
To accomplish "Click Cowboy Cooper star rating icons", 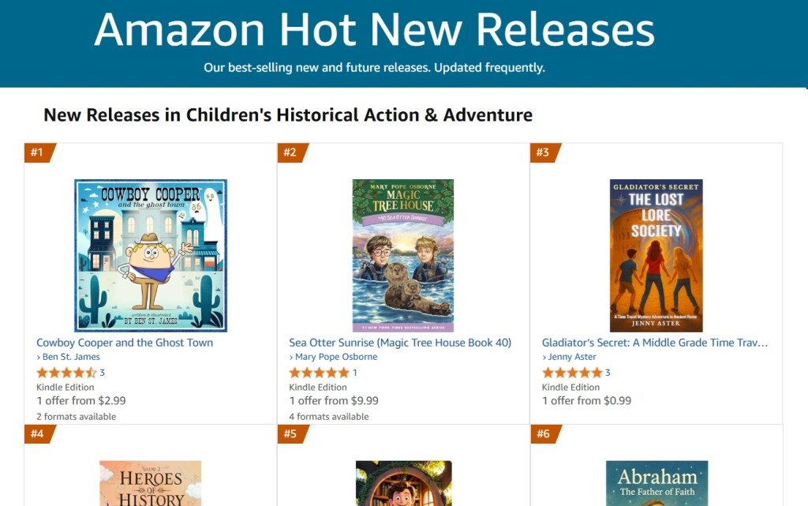I will click(66, 373).
